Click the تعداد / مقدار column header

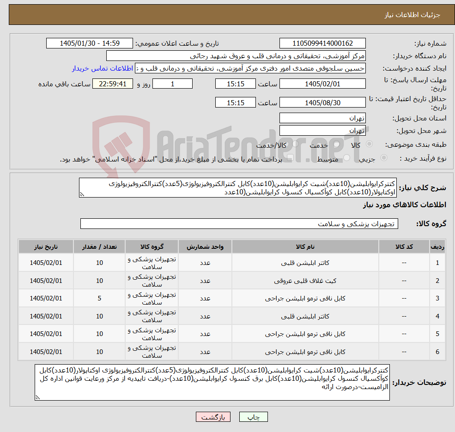99,247
